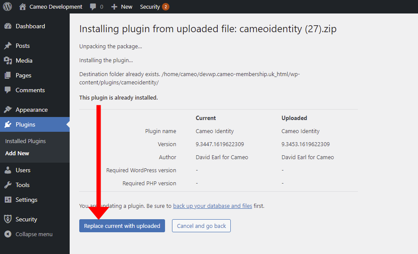Click the This plugin is already installed message
The image size is (418, 254).
118,98
